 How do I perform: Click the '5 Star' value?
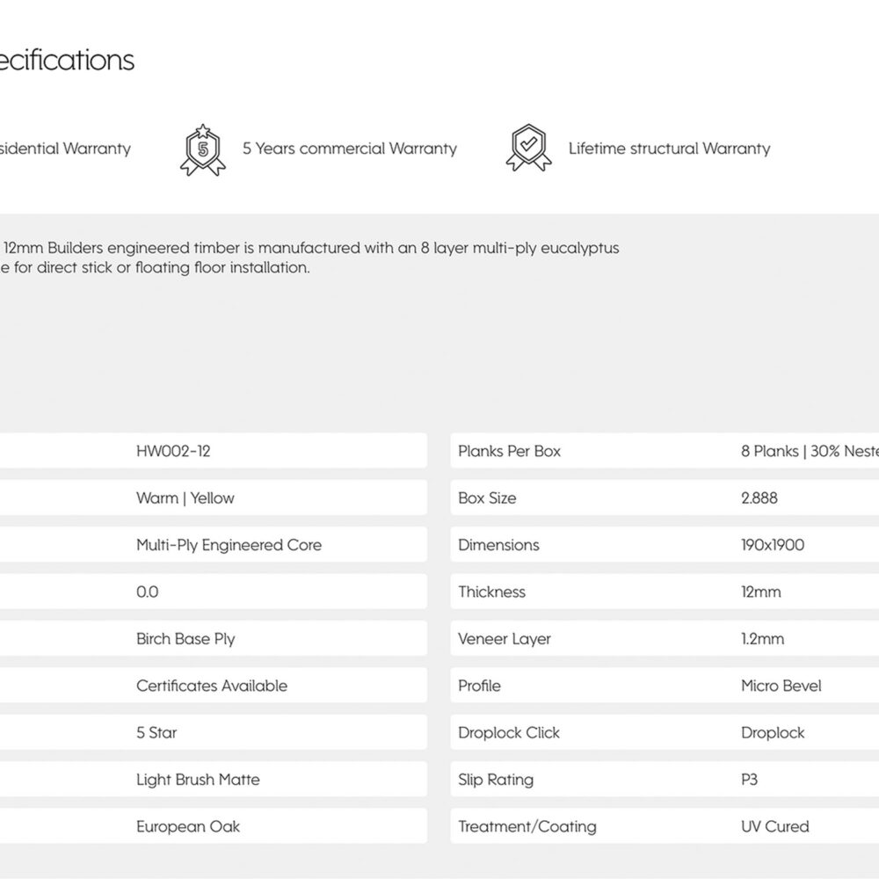(x=156, y=733)
